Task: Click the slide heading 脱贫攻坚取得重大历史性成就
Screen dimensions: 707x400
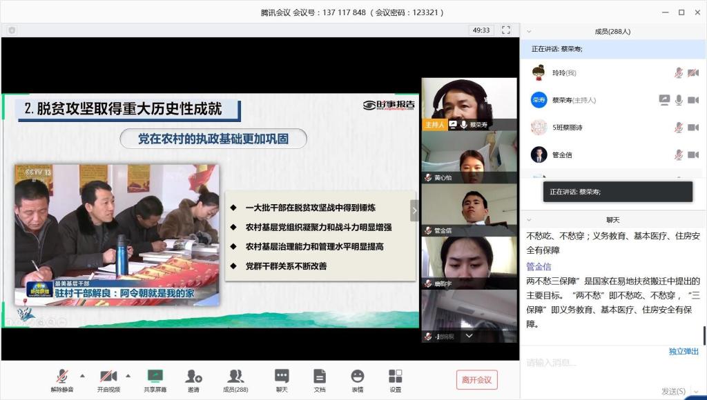Action: tap(129, 108)
